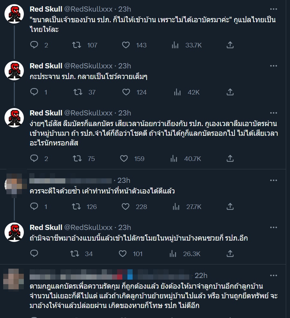Viewport: 290px width, 318px height.
Task: Like the tweet with 101 likes
Action: 123,254
